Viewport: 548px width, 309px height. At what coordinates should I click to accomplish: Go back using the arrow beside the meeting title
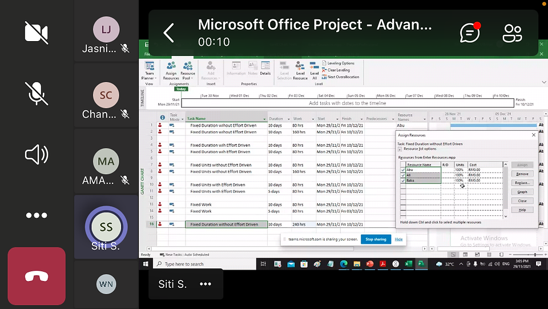pos(169,33)
